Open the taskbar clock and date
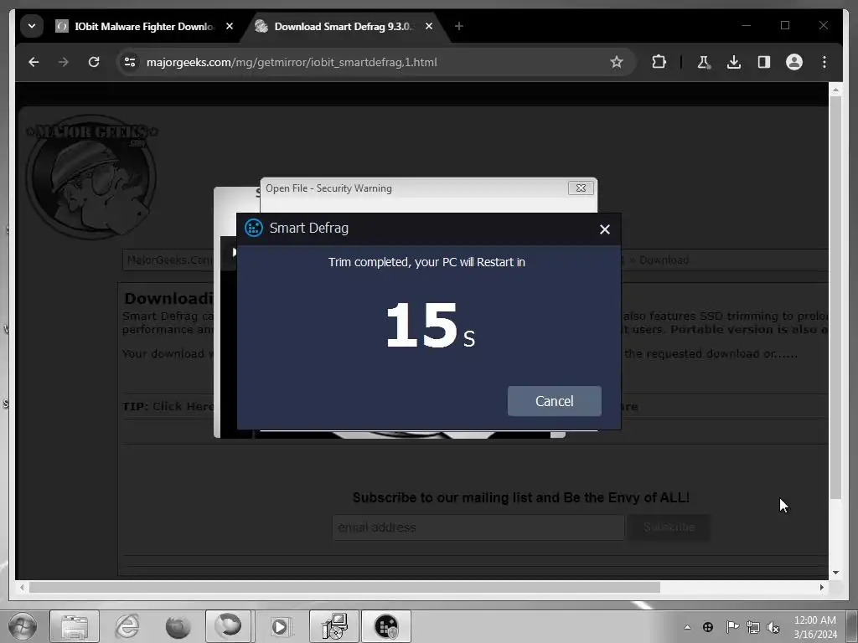 tap(815, 627)
